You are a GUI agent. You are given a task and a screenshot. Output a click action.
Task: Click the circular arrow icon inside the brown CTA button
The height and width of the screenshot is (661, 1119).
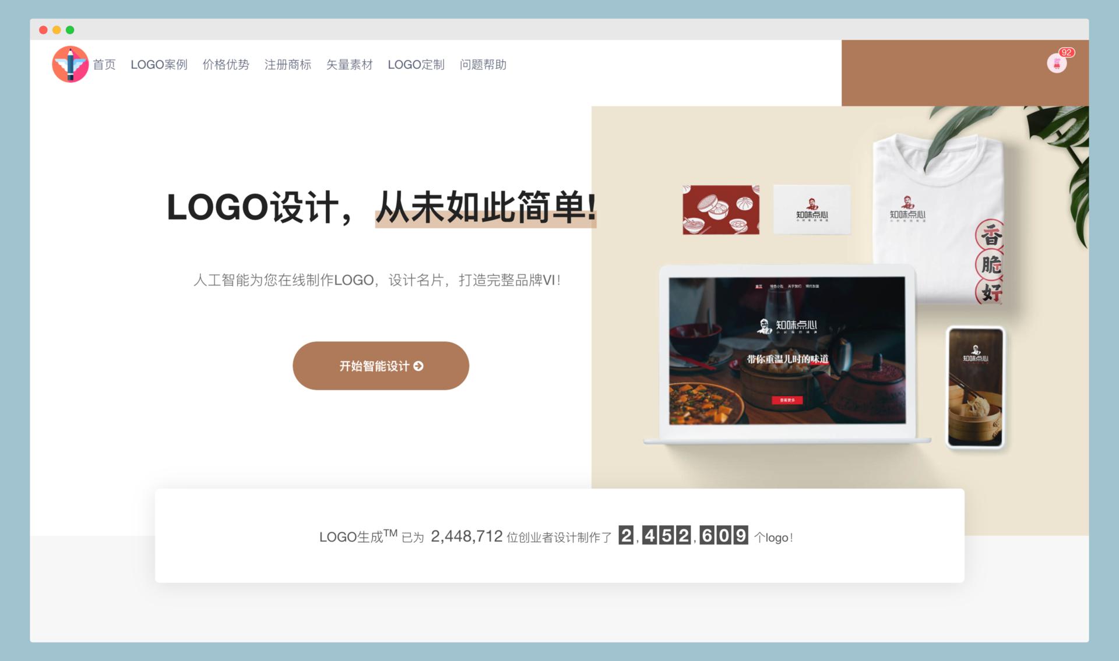pos(418,366)
